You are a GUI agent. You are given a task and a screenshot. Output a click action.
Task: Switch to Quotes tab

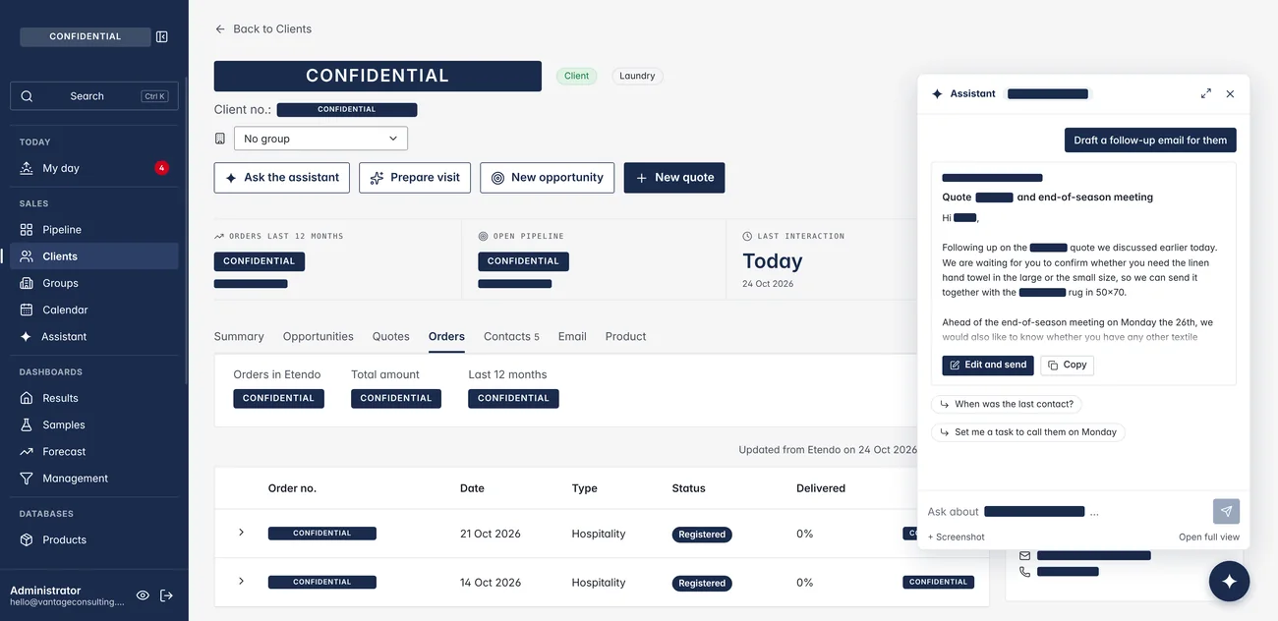tap(390, 336)
